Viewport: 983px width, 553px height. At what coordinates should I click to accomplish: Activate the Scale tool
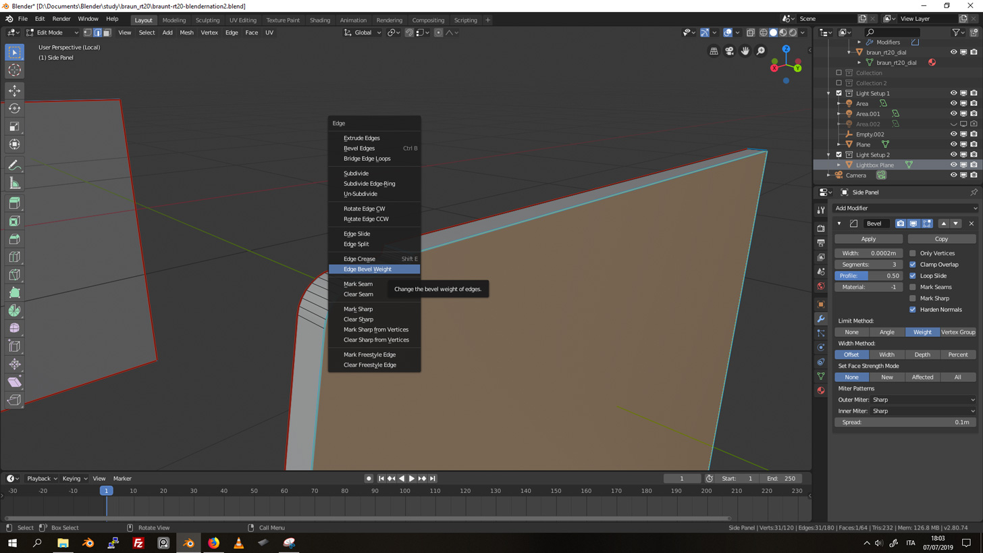[14, 126]
